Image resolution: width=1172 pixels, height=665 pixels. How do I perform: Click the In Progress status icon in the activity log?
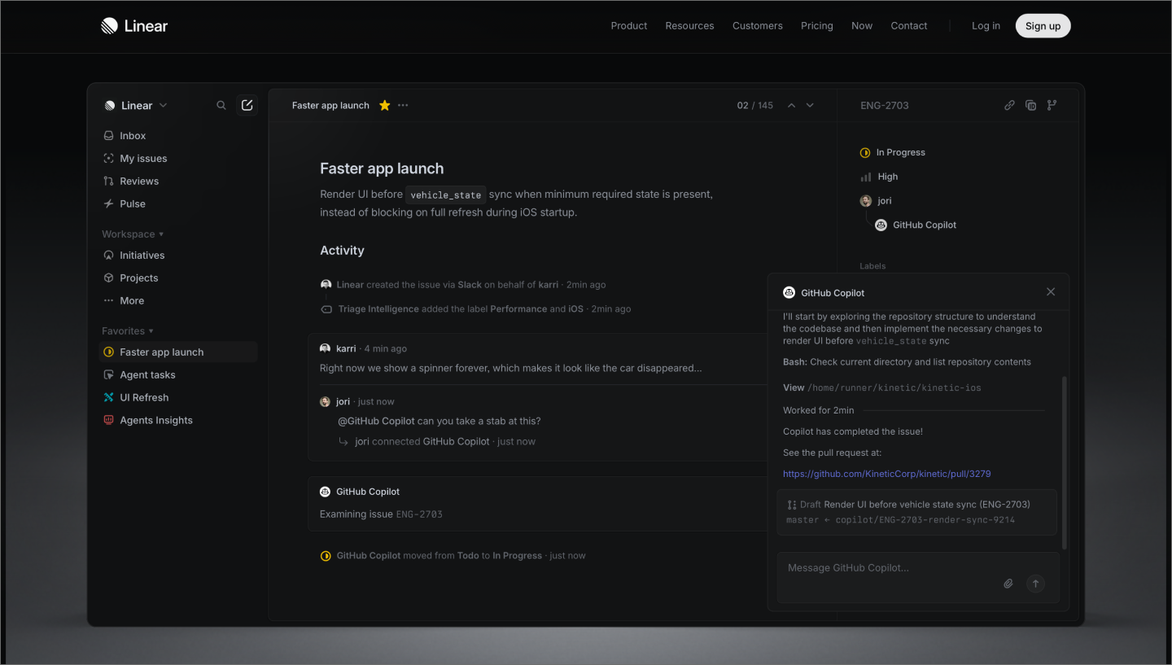(326, 556)
